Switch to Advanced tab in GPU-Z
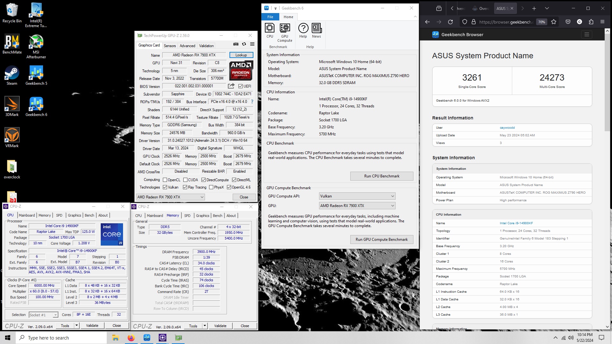 click(187, 46)
